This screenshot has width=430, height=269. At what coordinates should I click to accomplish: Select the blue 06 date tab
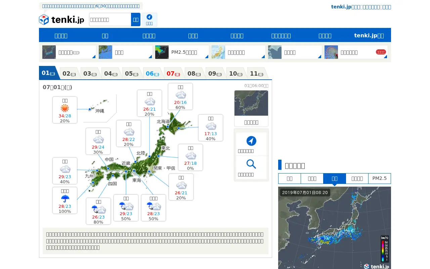coord(154,74)
